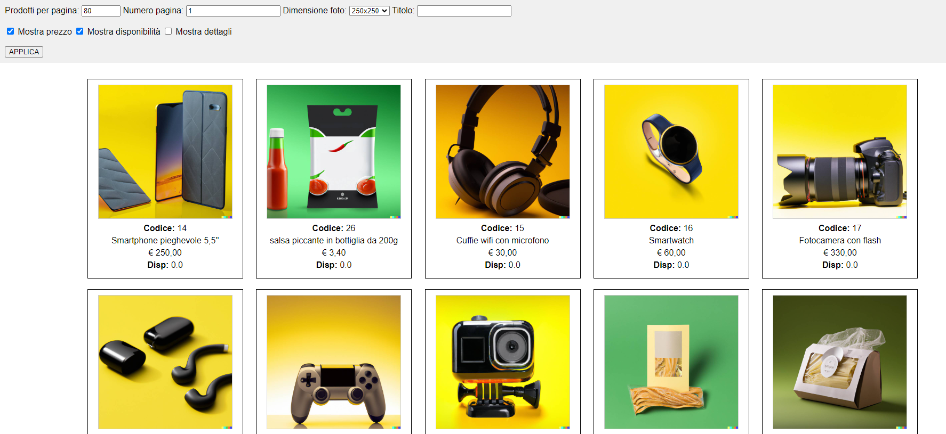Enable the Mostra dettagli checkbox
This screenshot has height=434, width=946.
169,31
